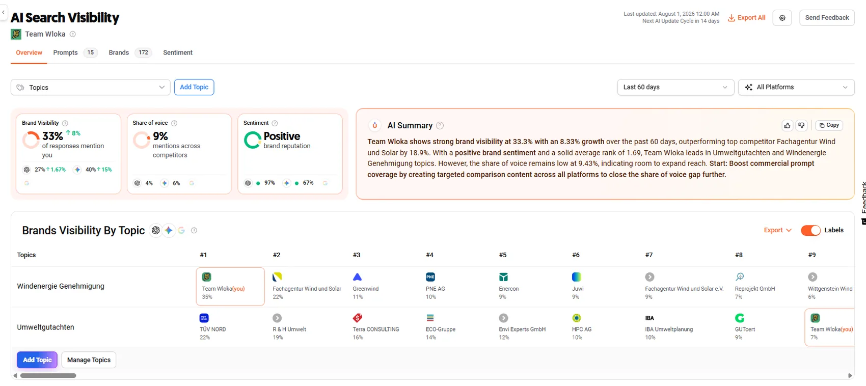The image size is (866, 386).
Task: Click the Send Feedback button
Action: [827, 18]
